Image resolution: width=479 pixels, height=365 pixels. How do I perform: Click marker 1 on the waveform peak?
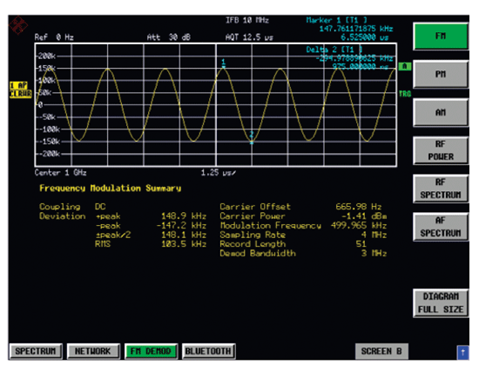click(x=223, y=63)
